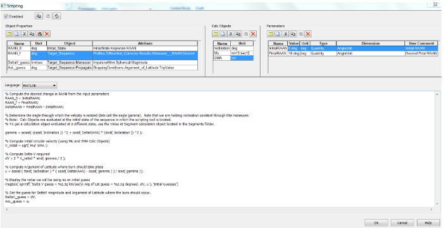The height and width of the screenshot is (228, 444).
Task: Select the AoL_guess row name cell
Action: click(19, 68)
